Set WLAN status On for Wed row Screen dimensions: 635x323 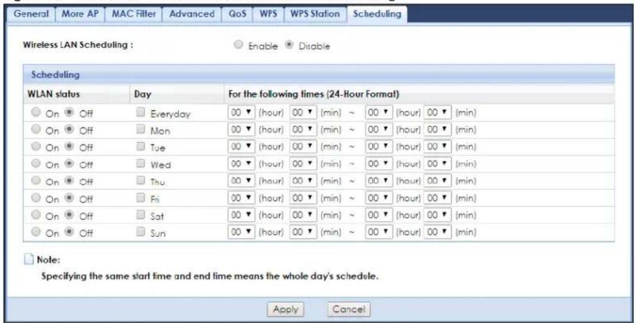[35, 164]
